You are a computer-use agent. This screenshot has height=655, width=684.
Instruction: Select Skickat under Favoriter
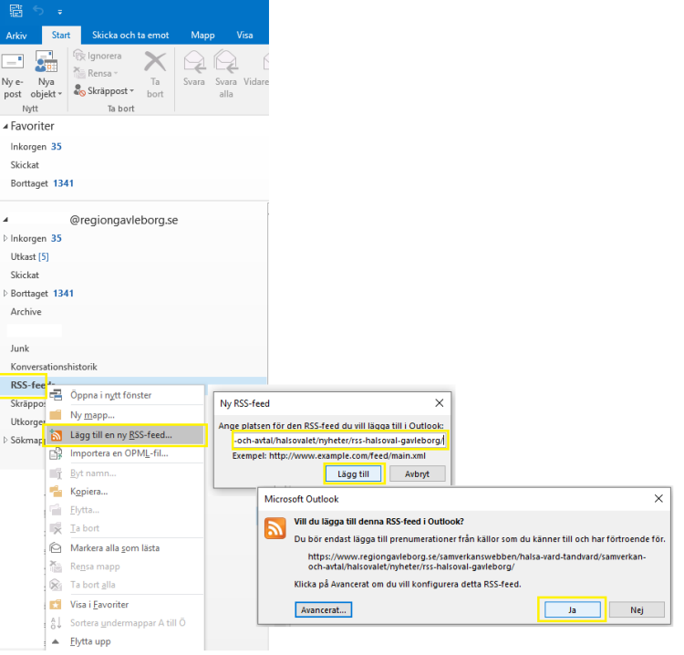point(25,165)
